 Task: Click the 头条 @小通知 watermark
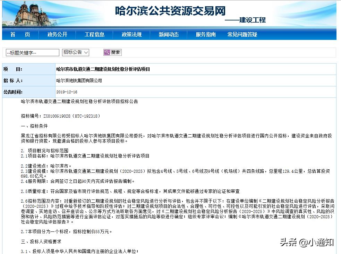[x=307, y=242]
